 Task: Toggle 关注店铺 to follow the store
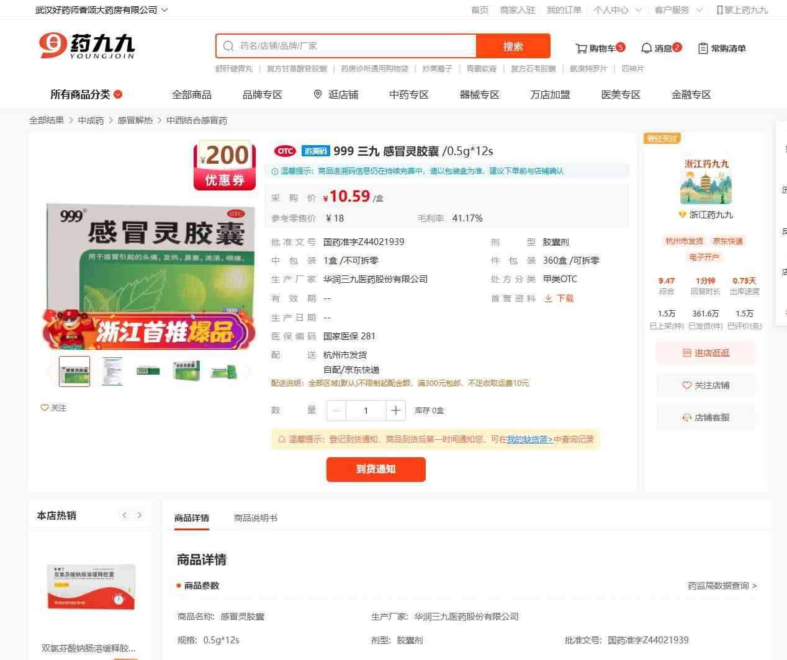point(706,385)
